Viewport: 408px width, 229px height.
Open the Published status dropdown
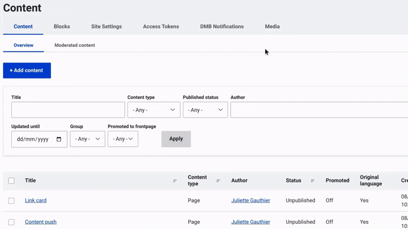click(x=205, y=110)
